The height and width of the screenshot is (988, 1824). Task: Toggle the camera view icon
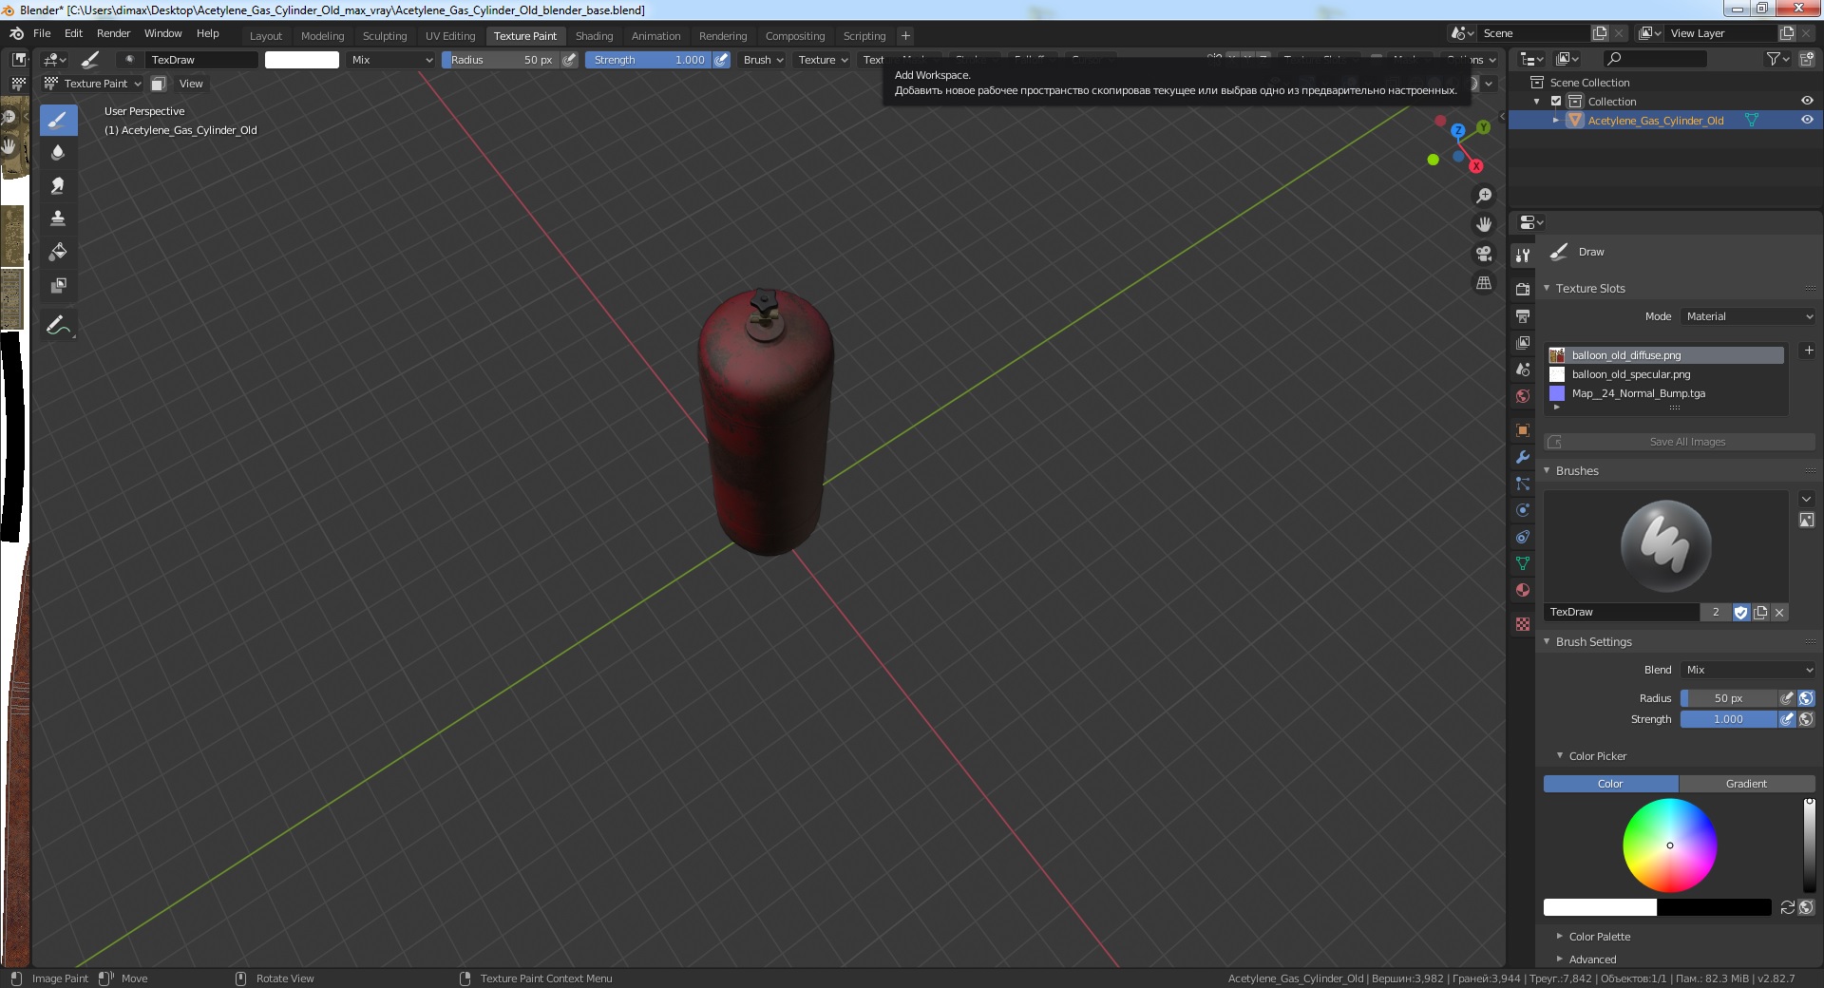tap(1483, 254)
